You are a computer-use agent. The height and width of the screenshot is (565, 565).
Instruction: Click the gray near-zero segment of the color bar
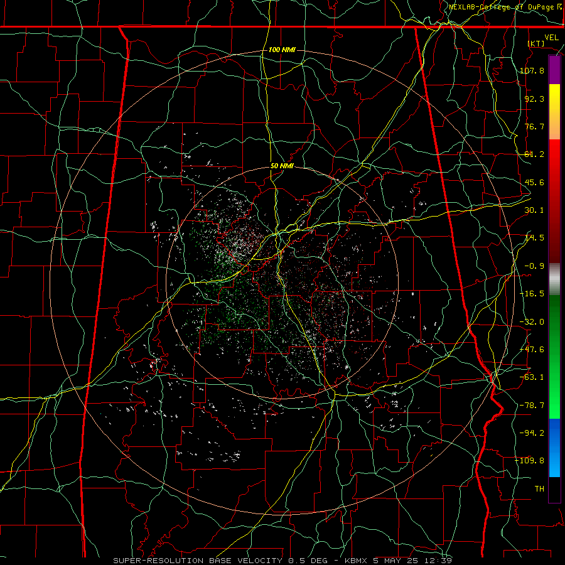click(554, 279)
